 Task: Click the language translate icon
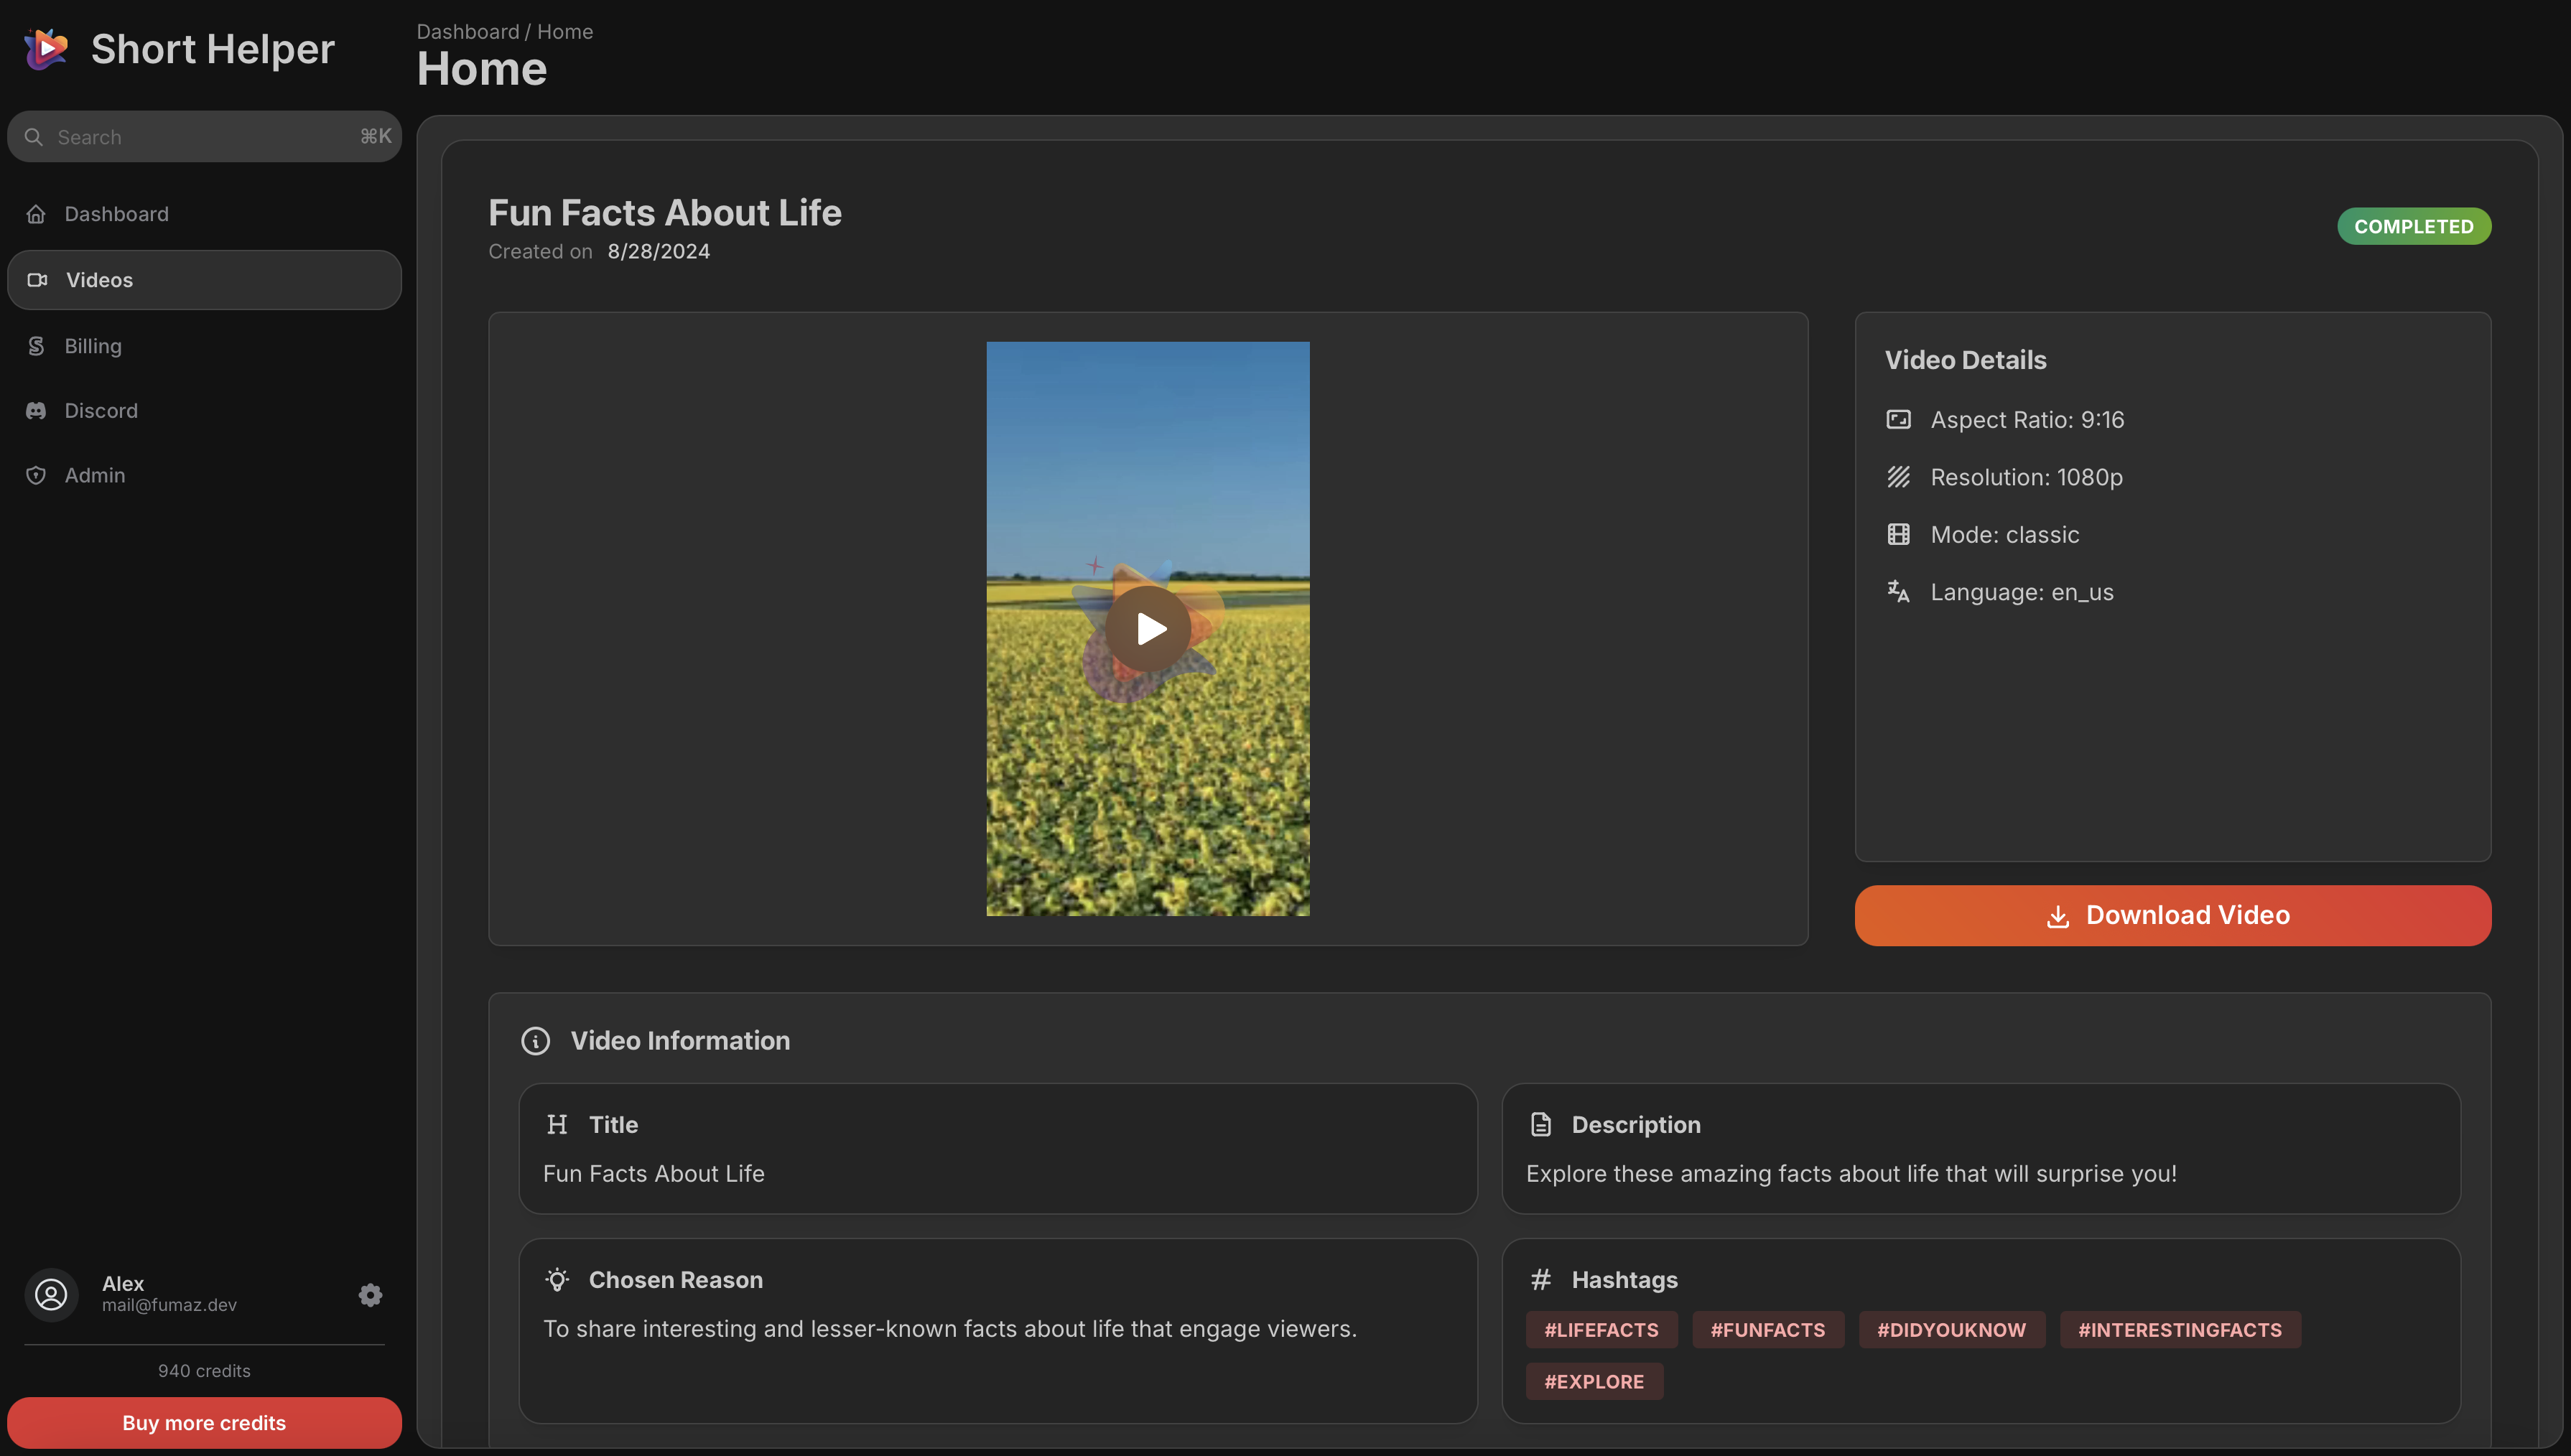click(x=1898, y=592)
